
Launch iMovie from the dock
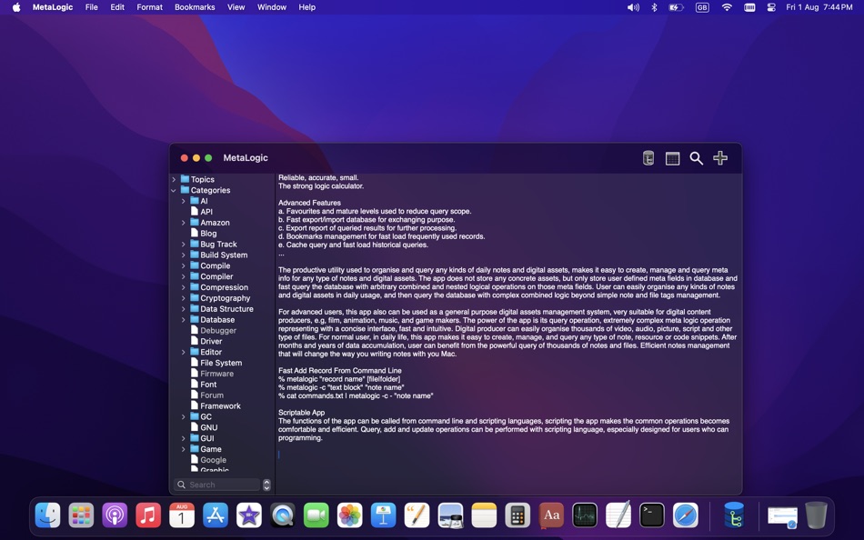pos(249,515)
